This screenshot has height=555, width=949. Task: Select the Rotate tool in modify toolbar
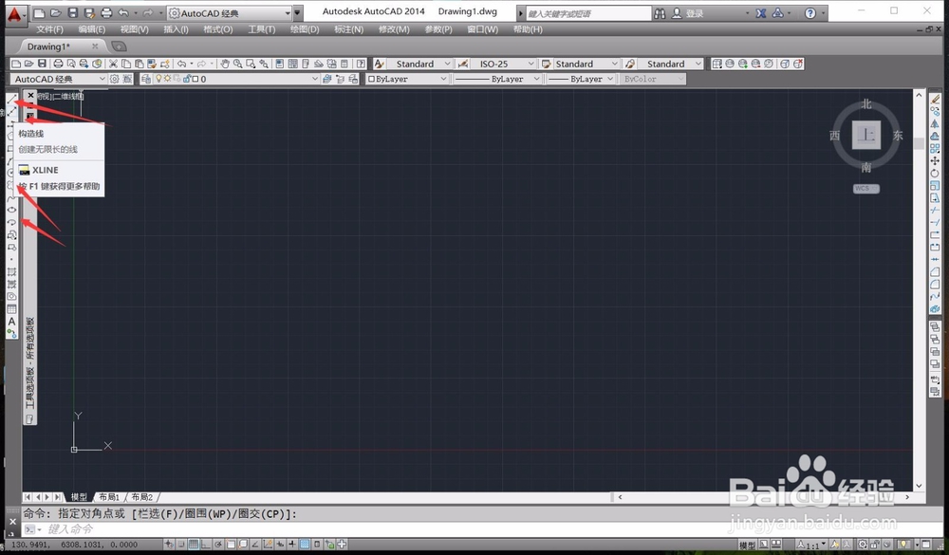935,173
